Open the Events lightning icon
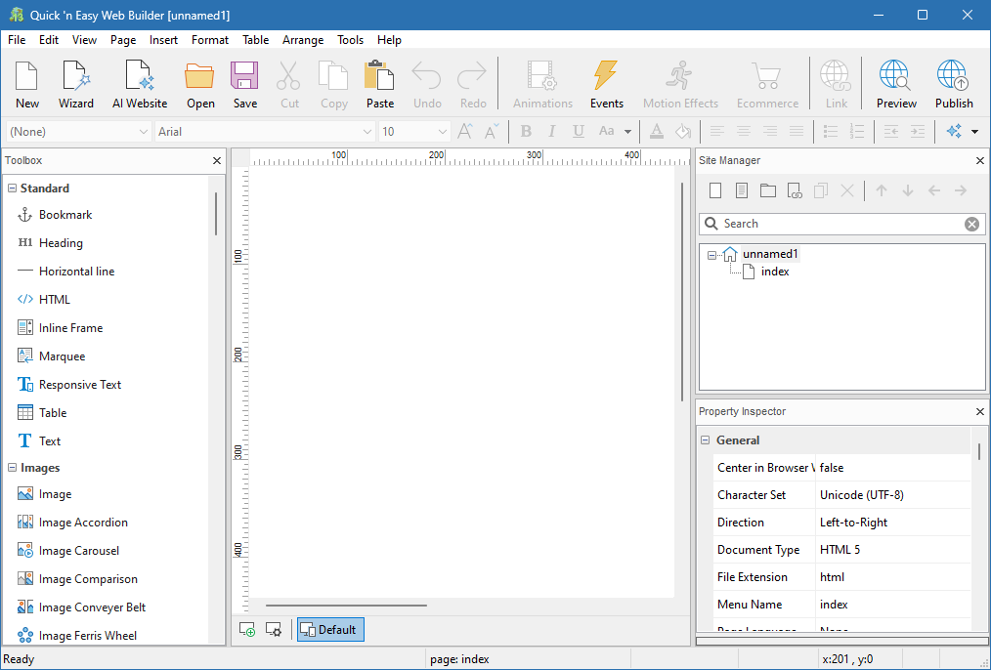 607,85
